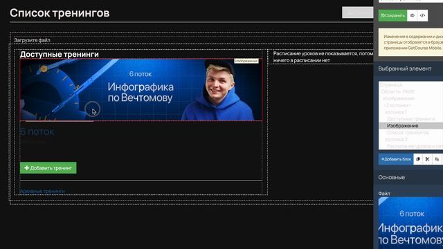Click the Инфографика по Вечтомову banner image

click(141, 90)
